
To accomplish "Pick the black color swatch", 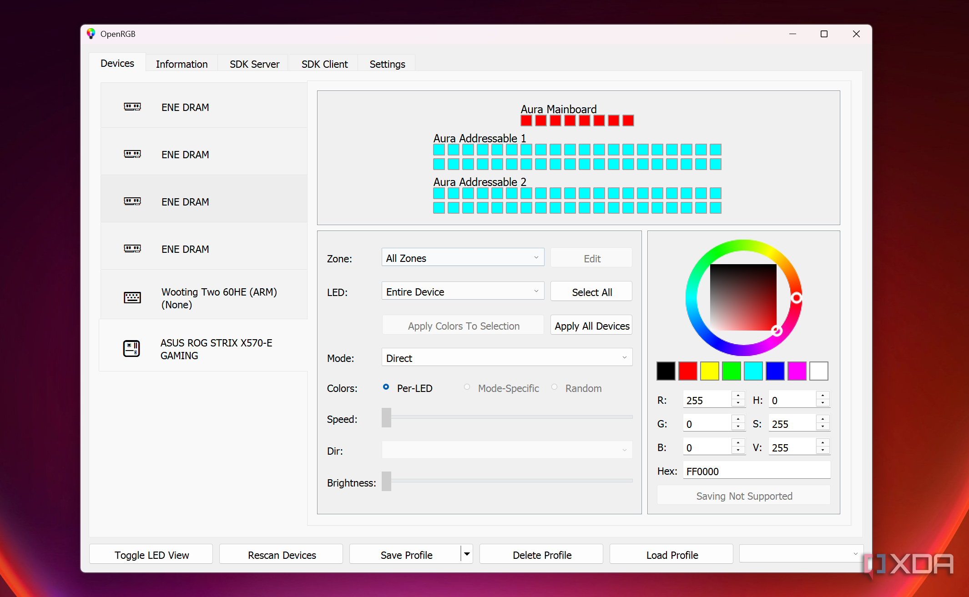I will pos(666,371).
